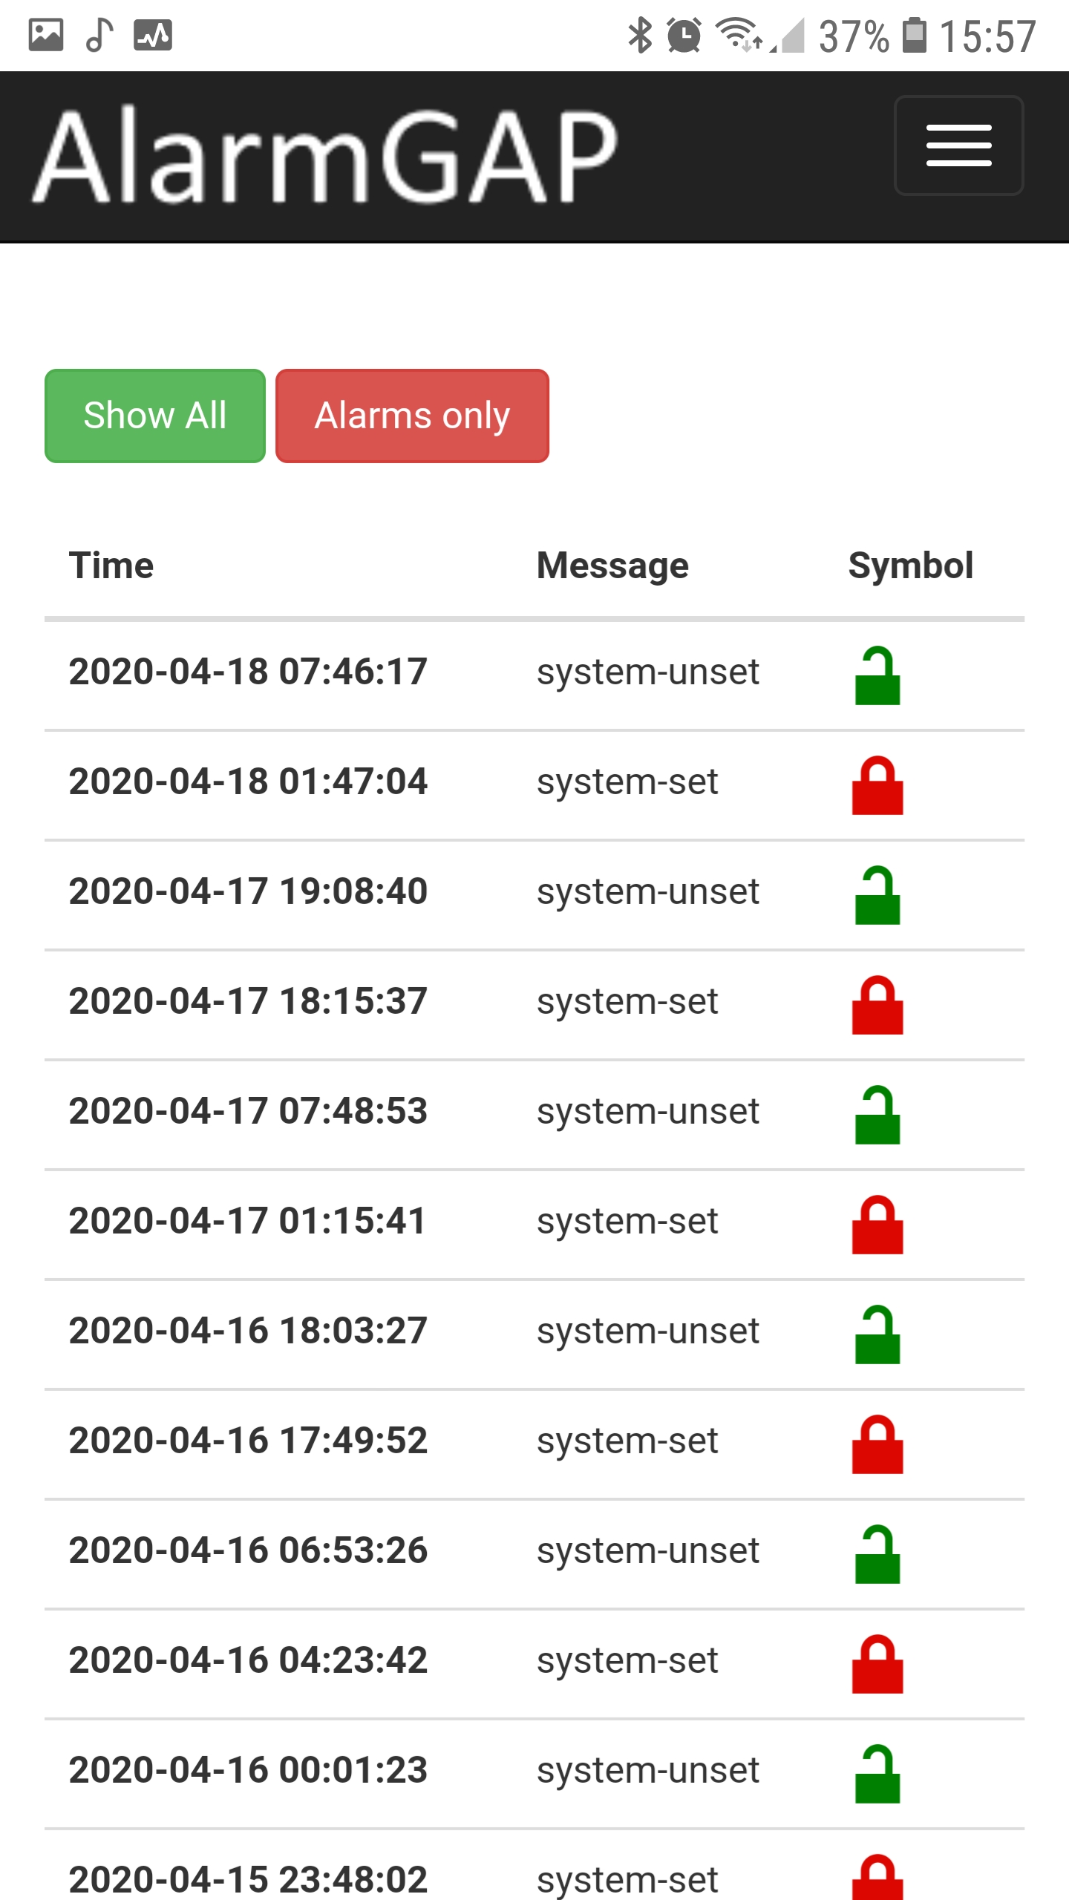Open the hamburger navigation menu
This screenshot has height=1900, width=1069.
point(958,145)
